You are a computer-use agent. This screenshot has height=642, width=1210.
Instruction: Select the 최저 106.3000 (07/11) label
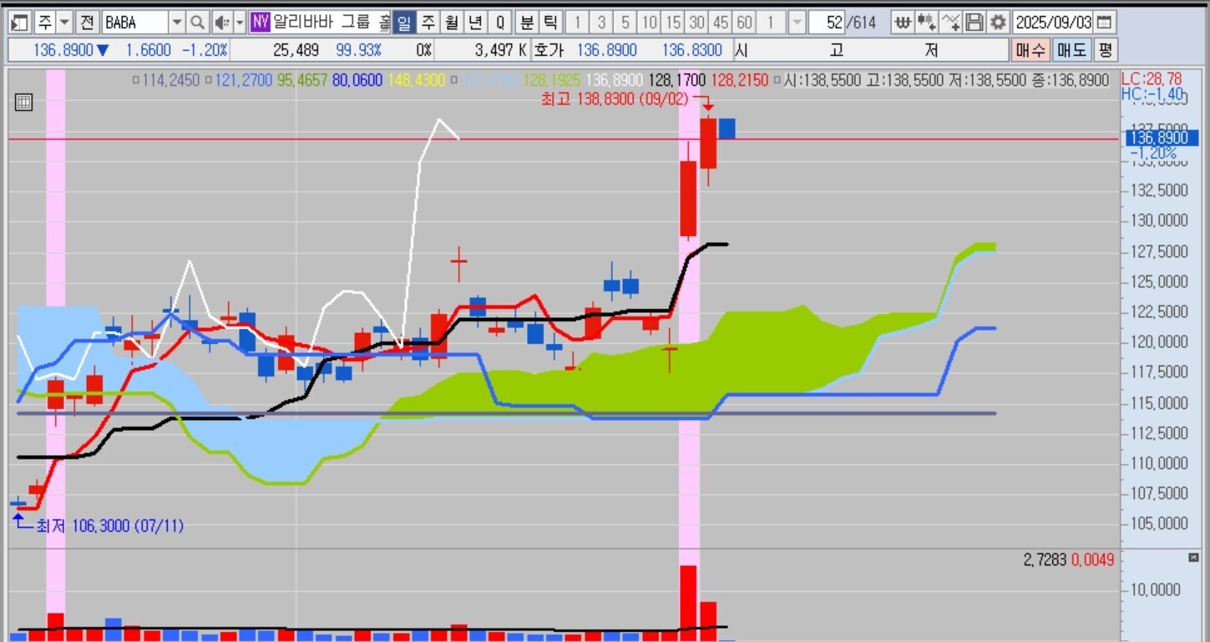pos(109,526)
